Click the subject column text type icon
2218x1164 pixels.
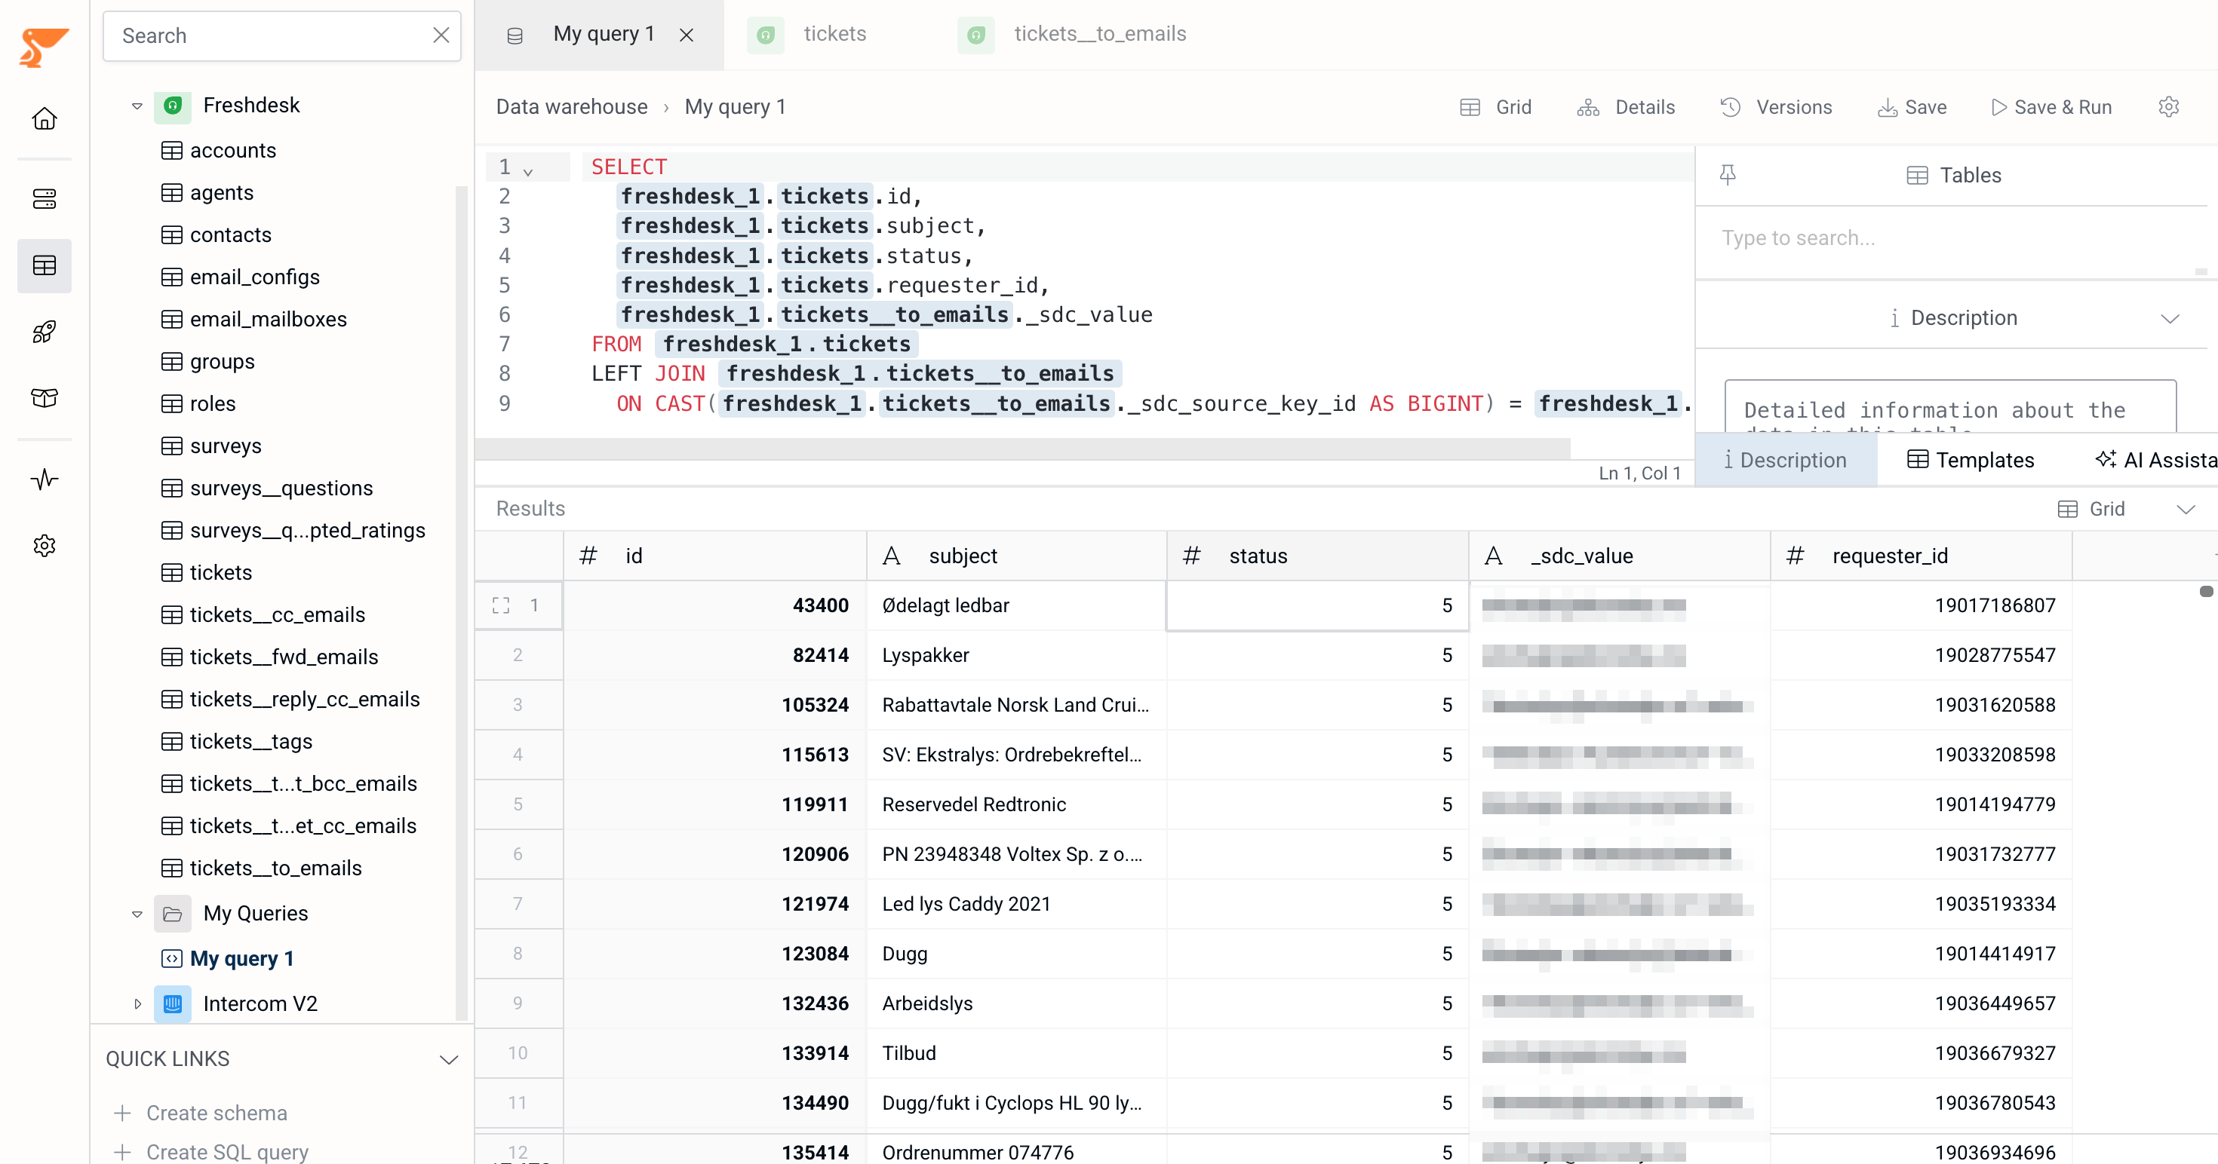coord(891,556)
